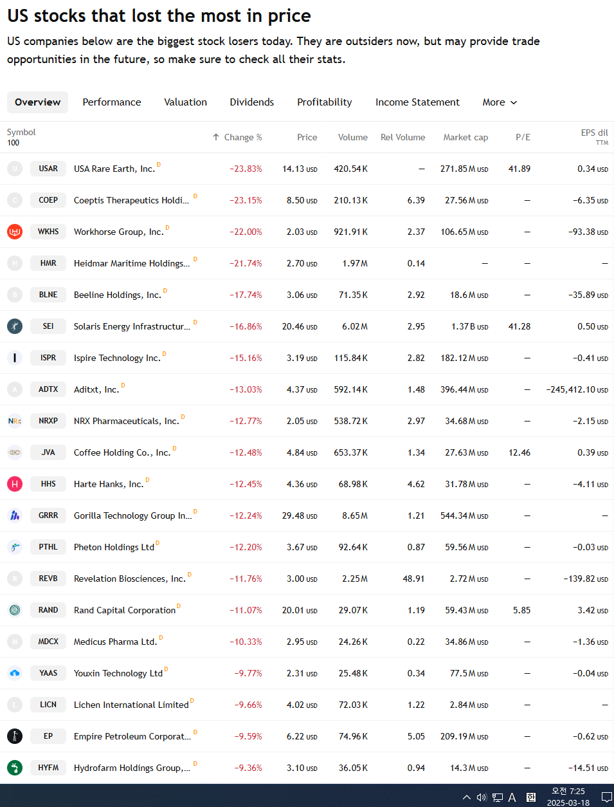Image resolution: width=614 pixels, height=807 pixels.
Task: Click the -245,412.10 EPS value for ADTX
Action: tap(577, 389)
